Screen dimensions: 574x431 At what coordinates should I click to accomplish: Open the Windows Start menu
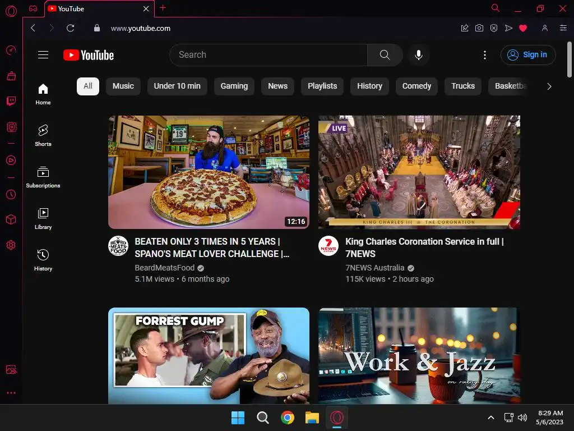(238, 418)
